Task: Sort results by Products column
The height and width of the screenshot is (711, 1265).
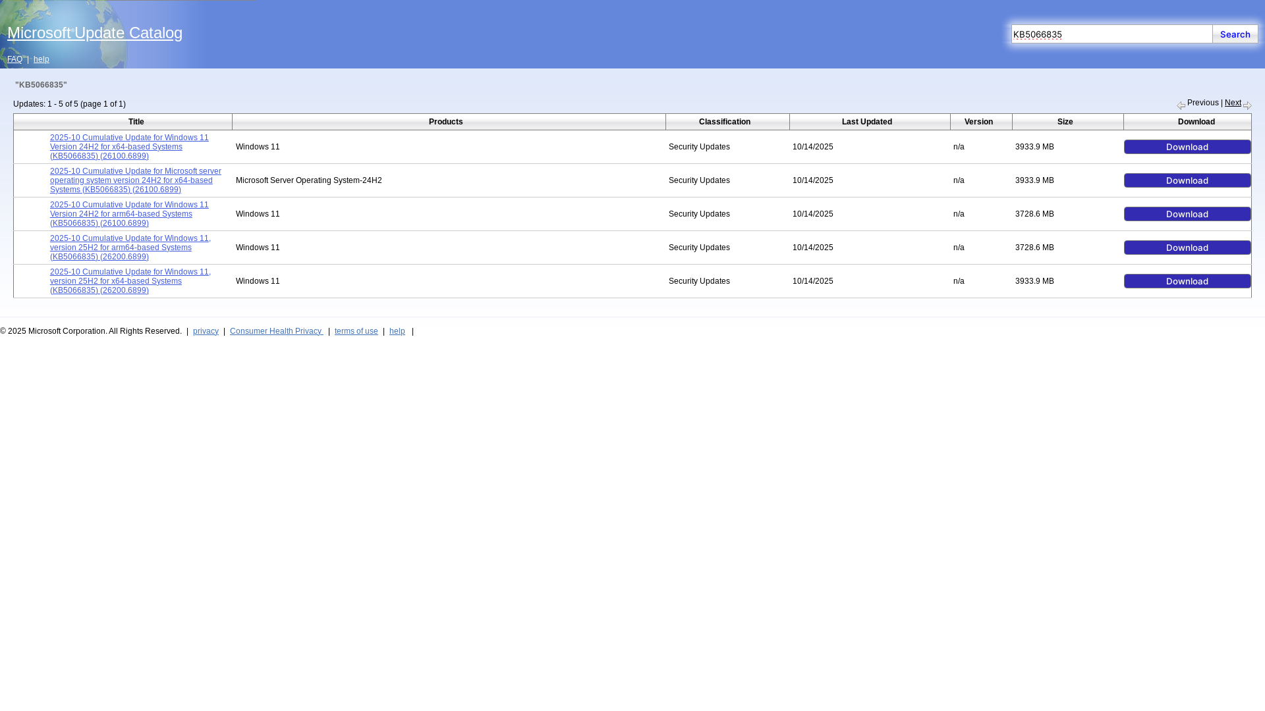Action: click(446, 122)
